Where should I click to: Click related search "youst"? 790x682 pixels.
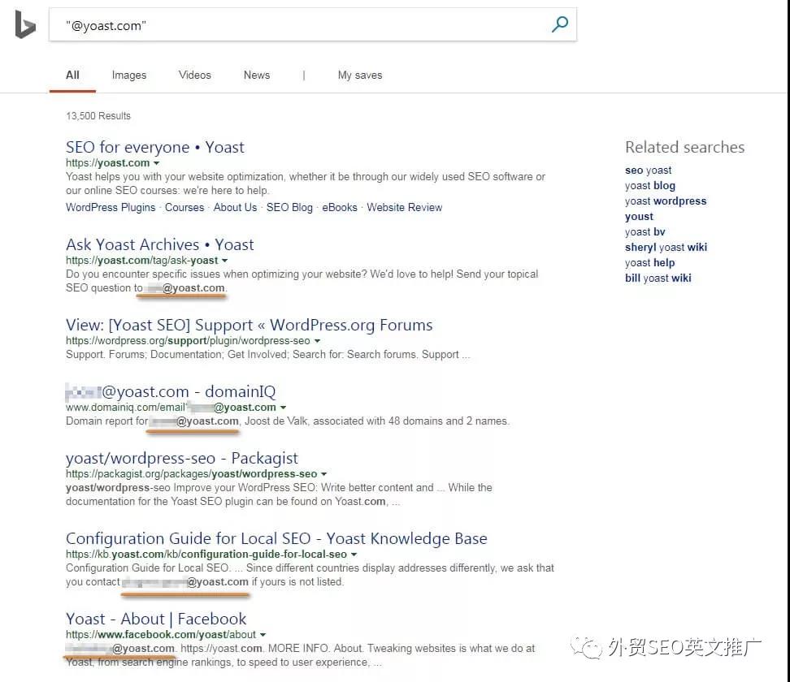pos(639,217)
